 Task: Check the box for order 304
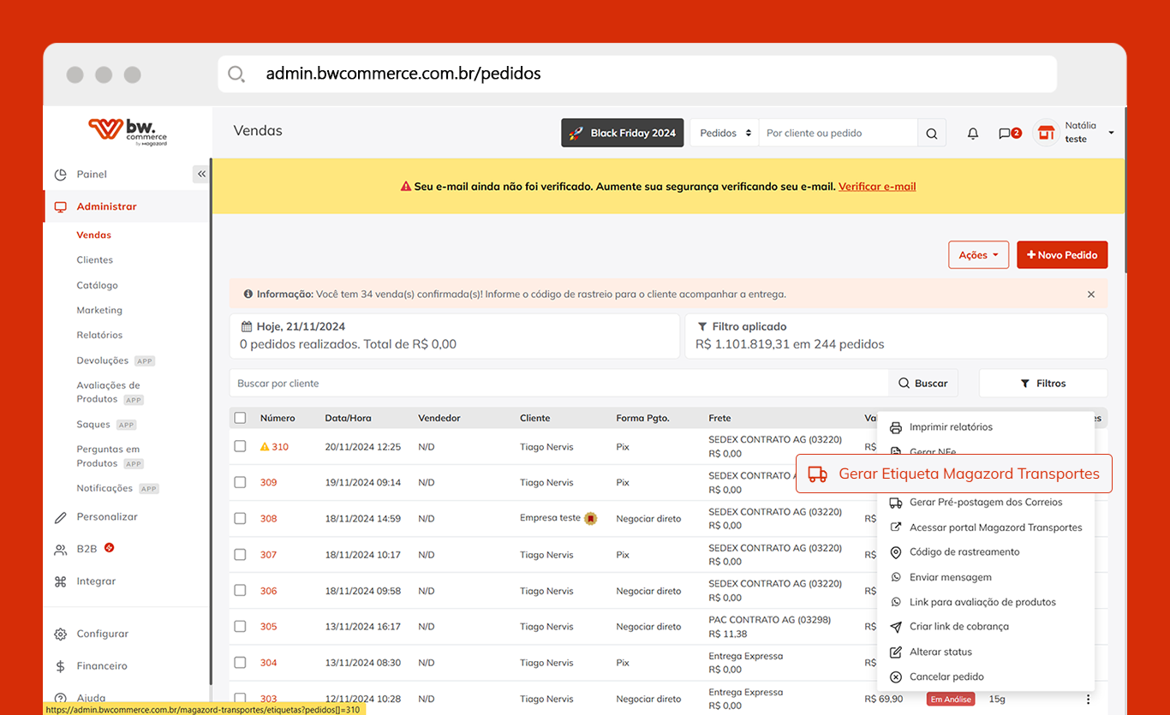(240, 663)
